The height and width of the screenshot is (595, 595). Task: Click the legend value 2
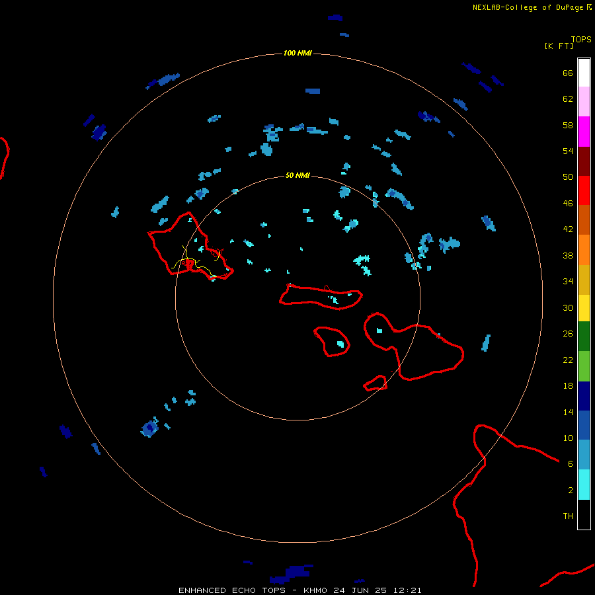point(570,491)
